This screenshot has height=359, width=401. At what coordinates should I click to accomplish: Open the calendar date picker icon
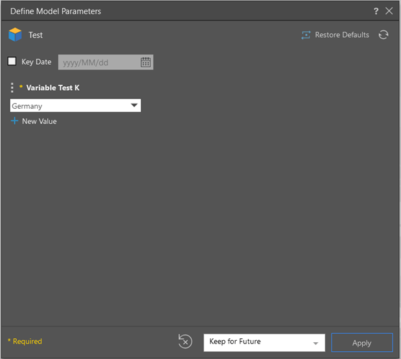coord(146,62)
